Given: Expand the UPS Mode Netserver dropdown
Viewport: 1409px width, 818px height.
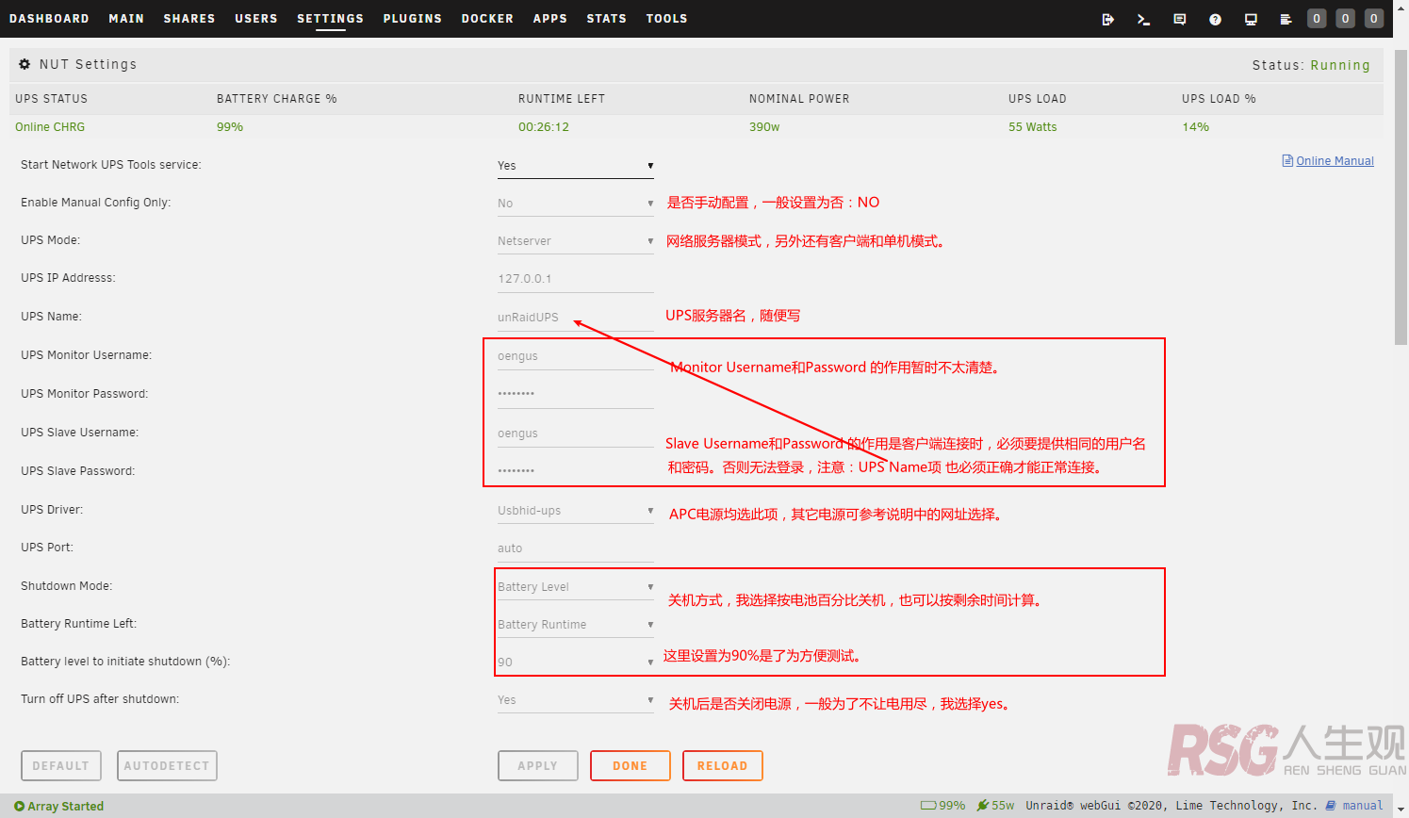Looking at the screenshot, I should 576,241.
